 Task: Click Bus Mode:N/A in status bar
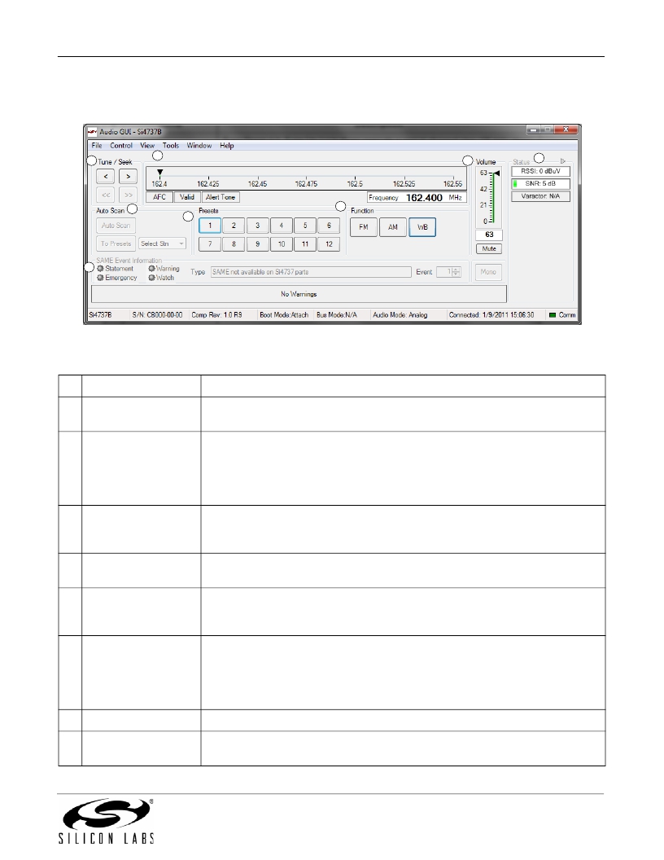point(336,315)
